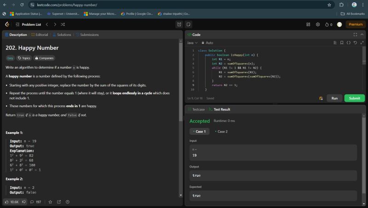Image resolution: width=368 pixels, height=208 pixels.
Task: Like the problem thumbs up 10.6K
Action: click(x=11, y=202)
